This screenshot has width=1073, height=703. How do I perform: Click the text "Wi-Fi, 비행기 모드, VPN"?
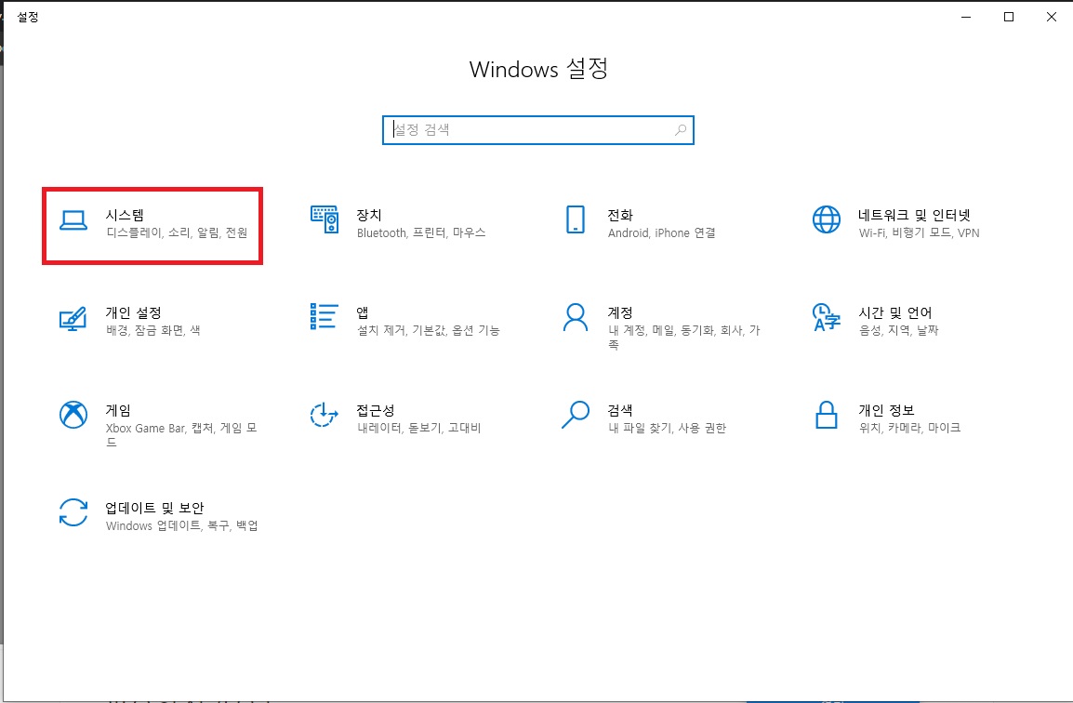[919, 232]
